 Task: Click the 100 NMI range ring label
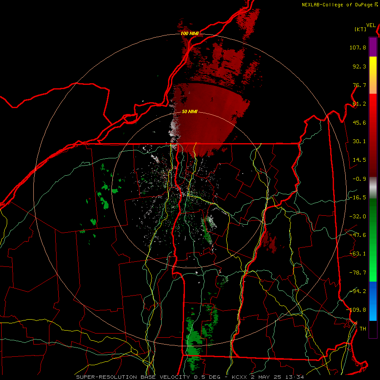click(x=190, y=33)
